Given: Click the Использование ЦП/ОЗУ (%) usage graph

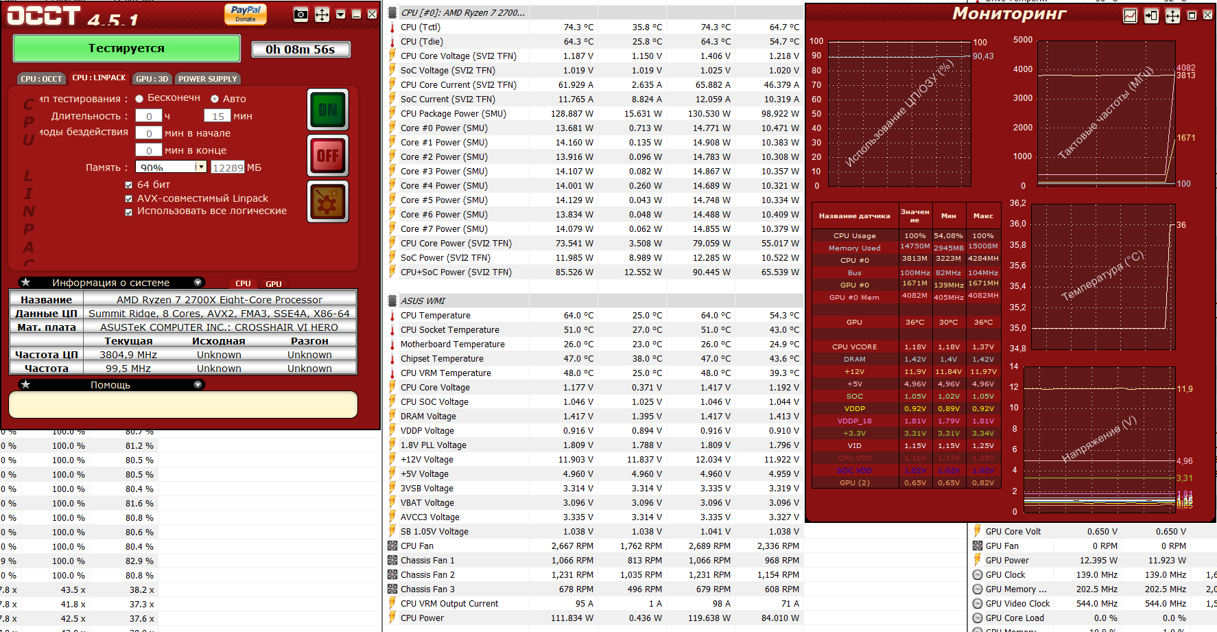Looking at the screenshot, I should (899, 114).
